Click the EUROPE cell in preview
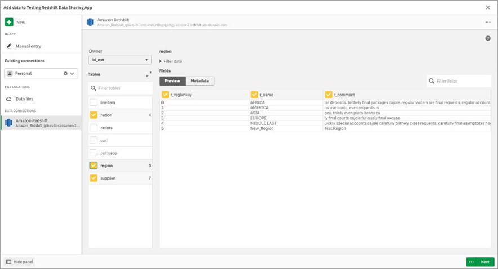Screen dimensions: 498x269 click(258, 118)
